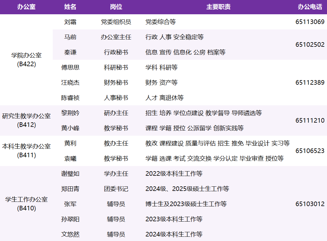Screen dimensions: 327x241
Task: Select the name 文悠然
Action: (x=70, y=234)
